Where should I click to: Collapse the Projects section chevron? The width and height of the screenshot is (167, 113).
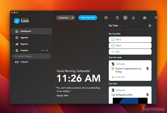click(13, 50)
